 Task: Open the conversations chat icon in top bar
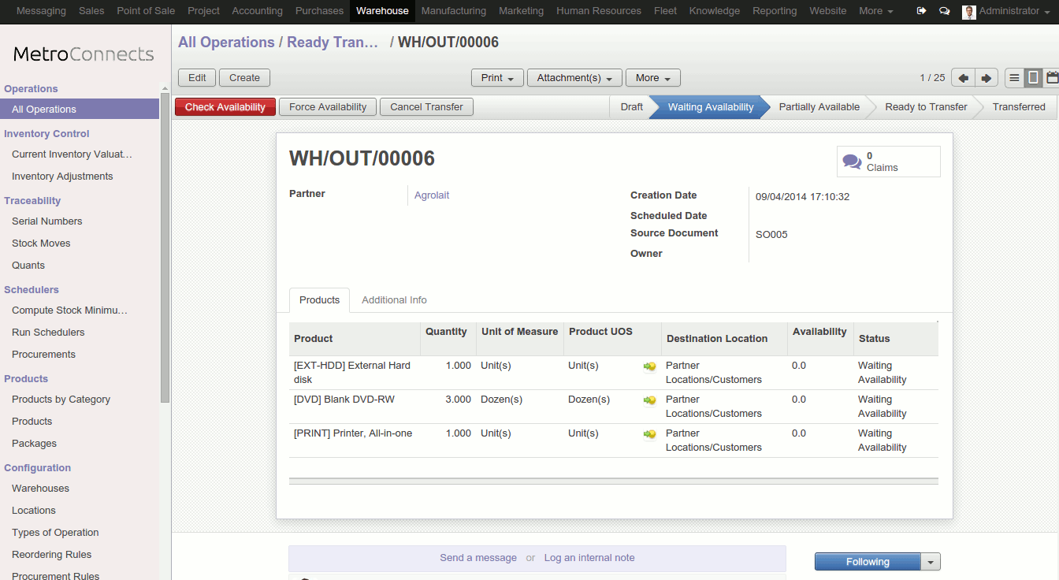tap(944, 11)
